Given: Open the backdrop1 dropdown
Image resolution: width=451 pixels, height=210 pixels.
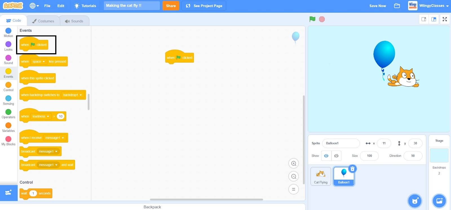Looking at the screenshot, I should pyautogui.click(x=73, y=95).
